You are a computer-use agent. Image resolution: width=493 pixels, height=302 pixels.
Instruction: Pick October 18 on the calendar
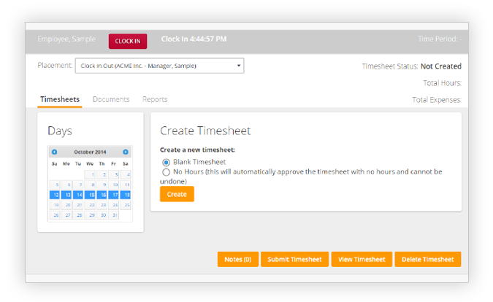coord(126,195)
